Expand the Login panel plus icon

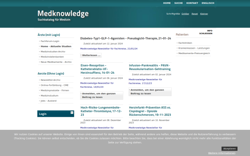point(72,113)
